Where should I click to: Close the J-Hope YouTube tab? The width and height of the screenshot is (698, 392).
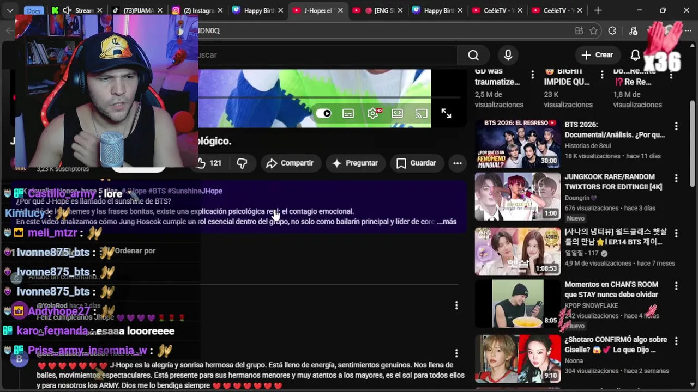click(x=341, y=10)
